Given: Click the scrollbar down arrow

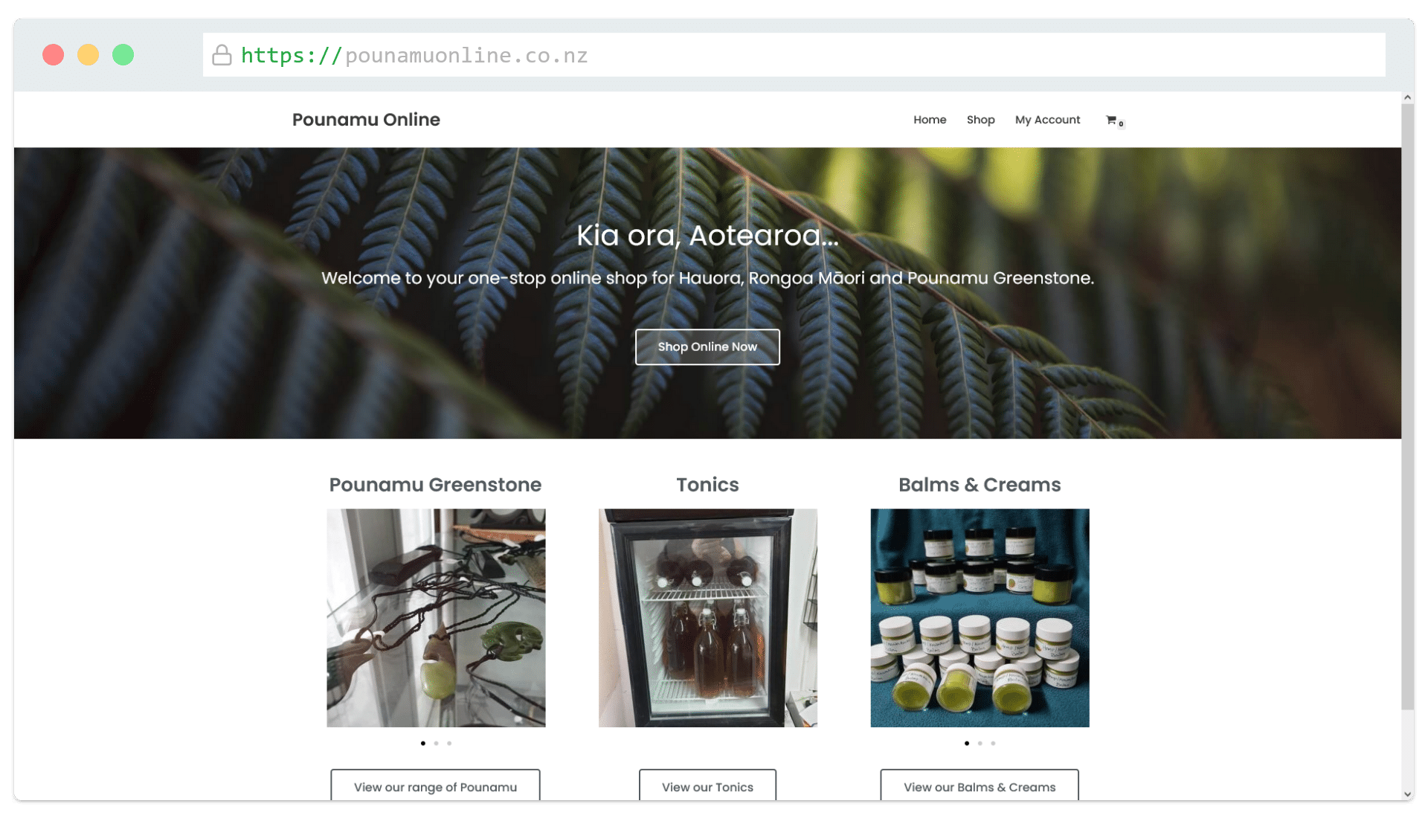Looking at the screenshot, I should 1407,794.
